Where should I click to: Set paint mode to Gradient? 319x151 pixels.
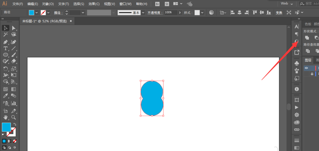click(x=9, y=141)
